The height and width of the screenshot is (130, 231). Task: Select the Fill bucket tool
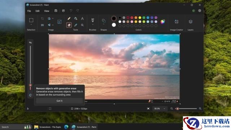(76, 18)
